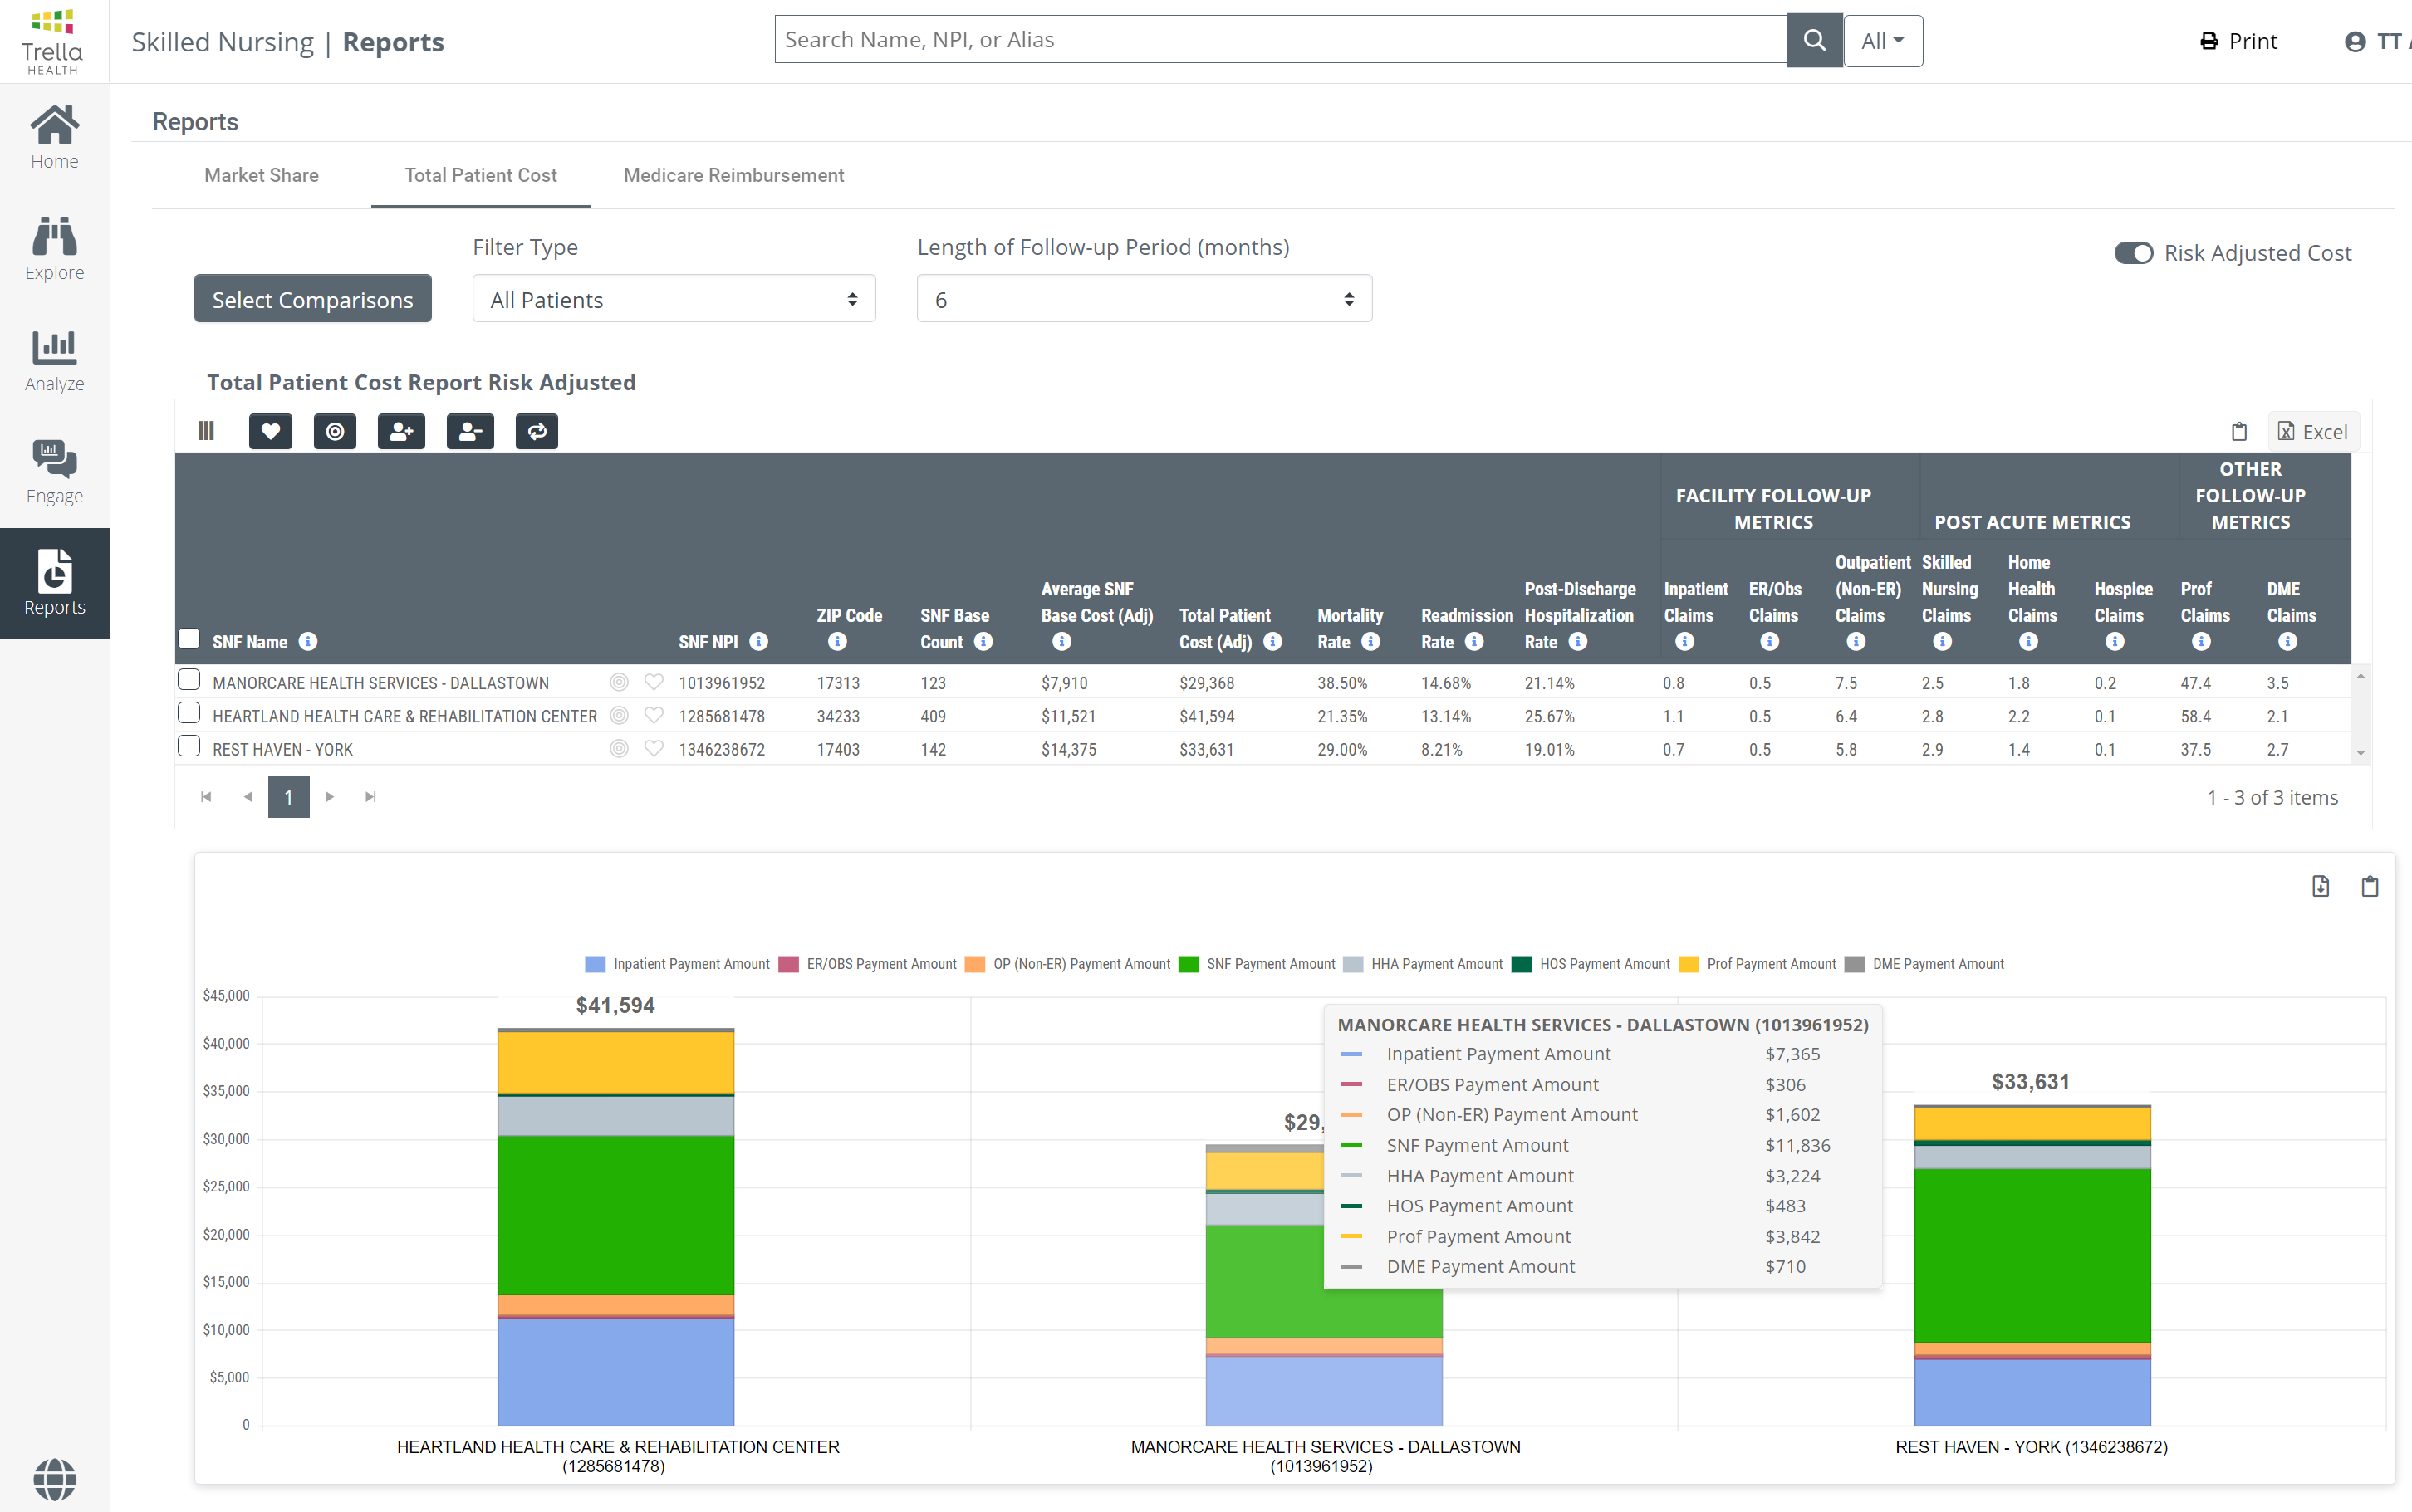
Task: Check Heartland Health Care row checkbox
Action: tap(189, 713)
